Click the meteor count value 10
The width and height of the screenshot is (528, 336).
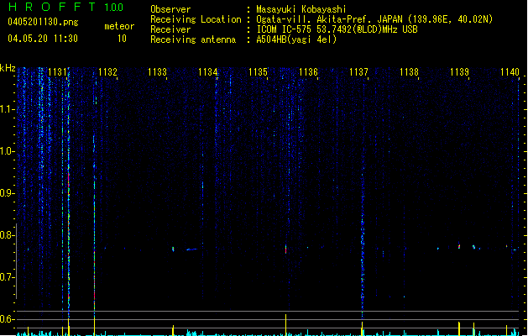click(x=122, y=39)
